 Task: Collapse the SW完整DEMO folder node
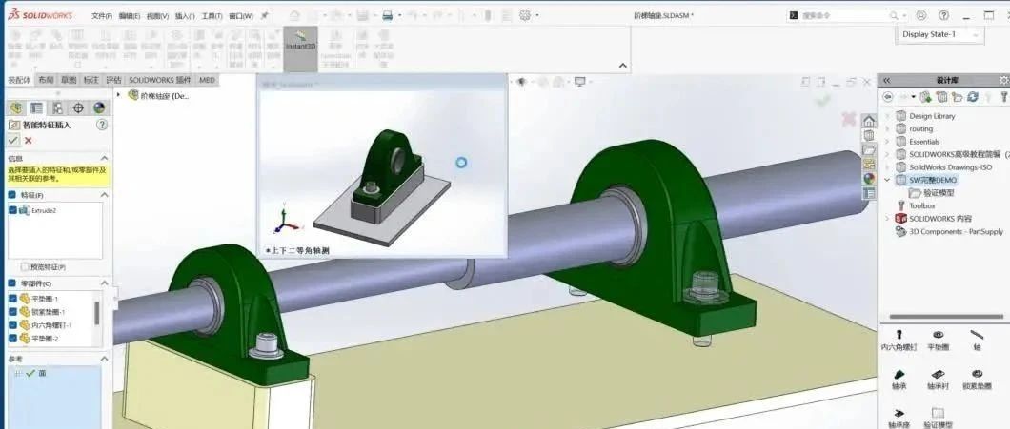point(888,180)
